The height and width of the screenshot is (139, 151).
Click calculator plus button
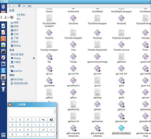point(35,135)
